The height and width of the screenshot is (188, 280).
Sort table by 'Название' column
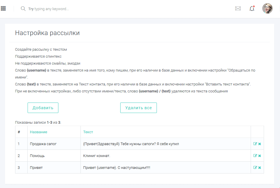(38, 132)
